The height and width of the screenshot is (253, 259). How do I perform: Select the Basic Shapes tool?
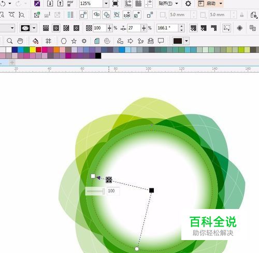[120, 41]
